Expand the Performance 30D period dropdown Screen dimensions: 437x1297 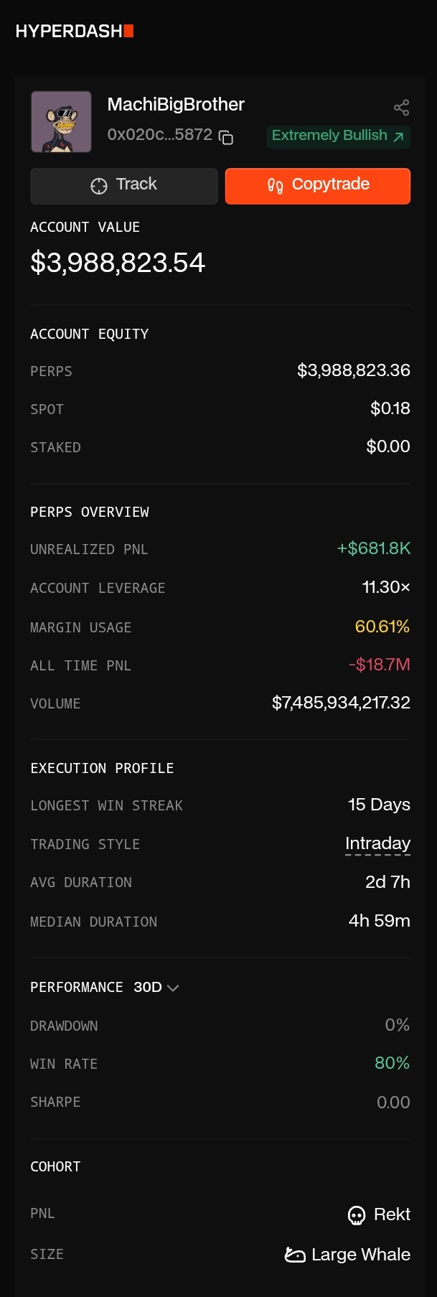click(x=154, y=987)
